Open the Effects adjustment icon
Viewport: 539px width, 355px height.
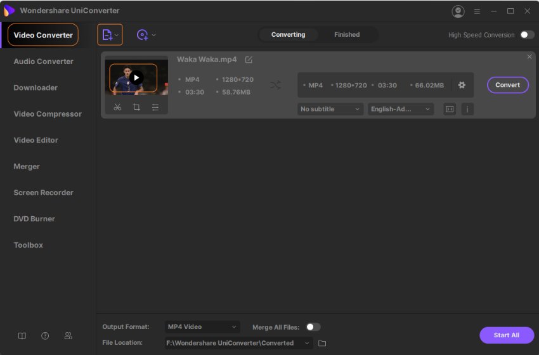coord(155,107)
